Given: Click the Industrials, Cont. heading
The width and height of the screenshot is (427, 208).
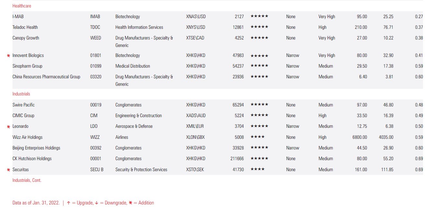Looking at the screenshot, I should 27,180.
